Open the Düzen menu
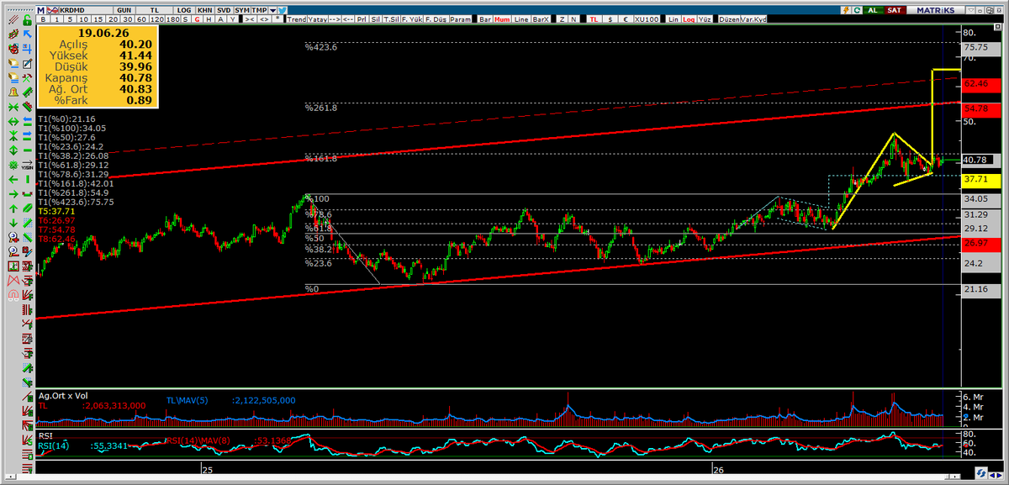 pos(730,19)
